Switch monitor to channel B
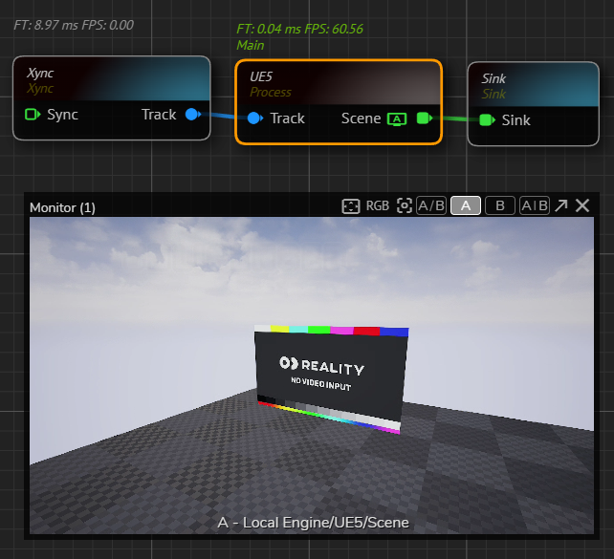The image size is (614, 559). tap(499, 205)
